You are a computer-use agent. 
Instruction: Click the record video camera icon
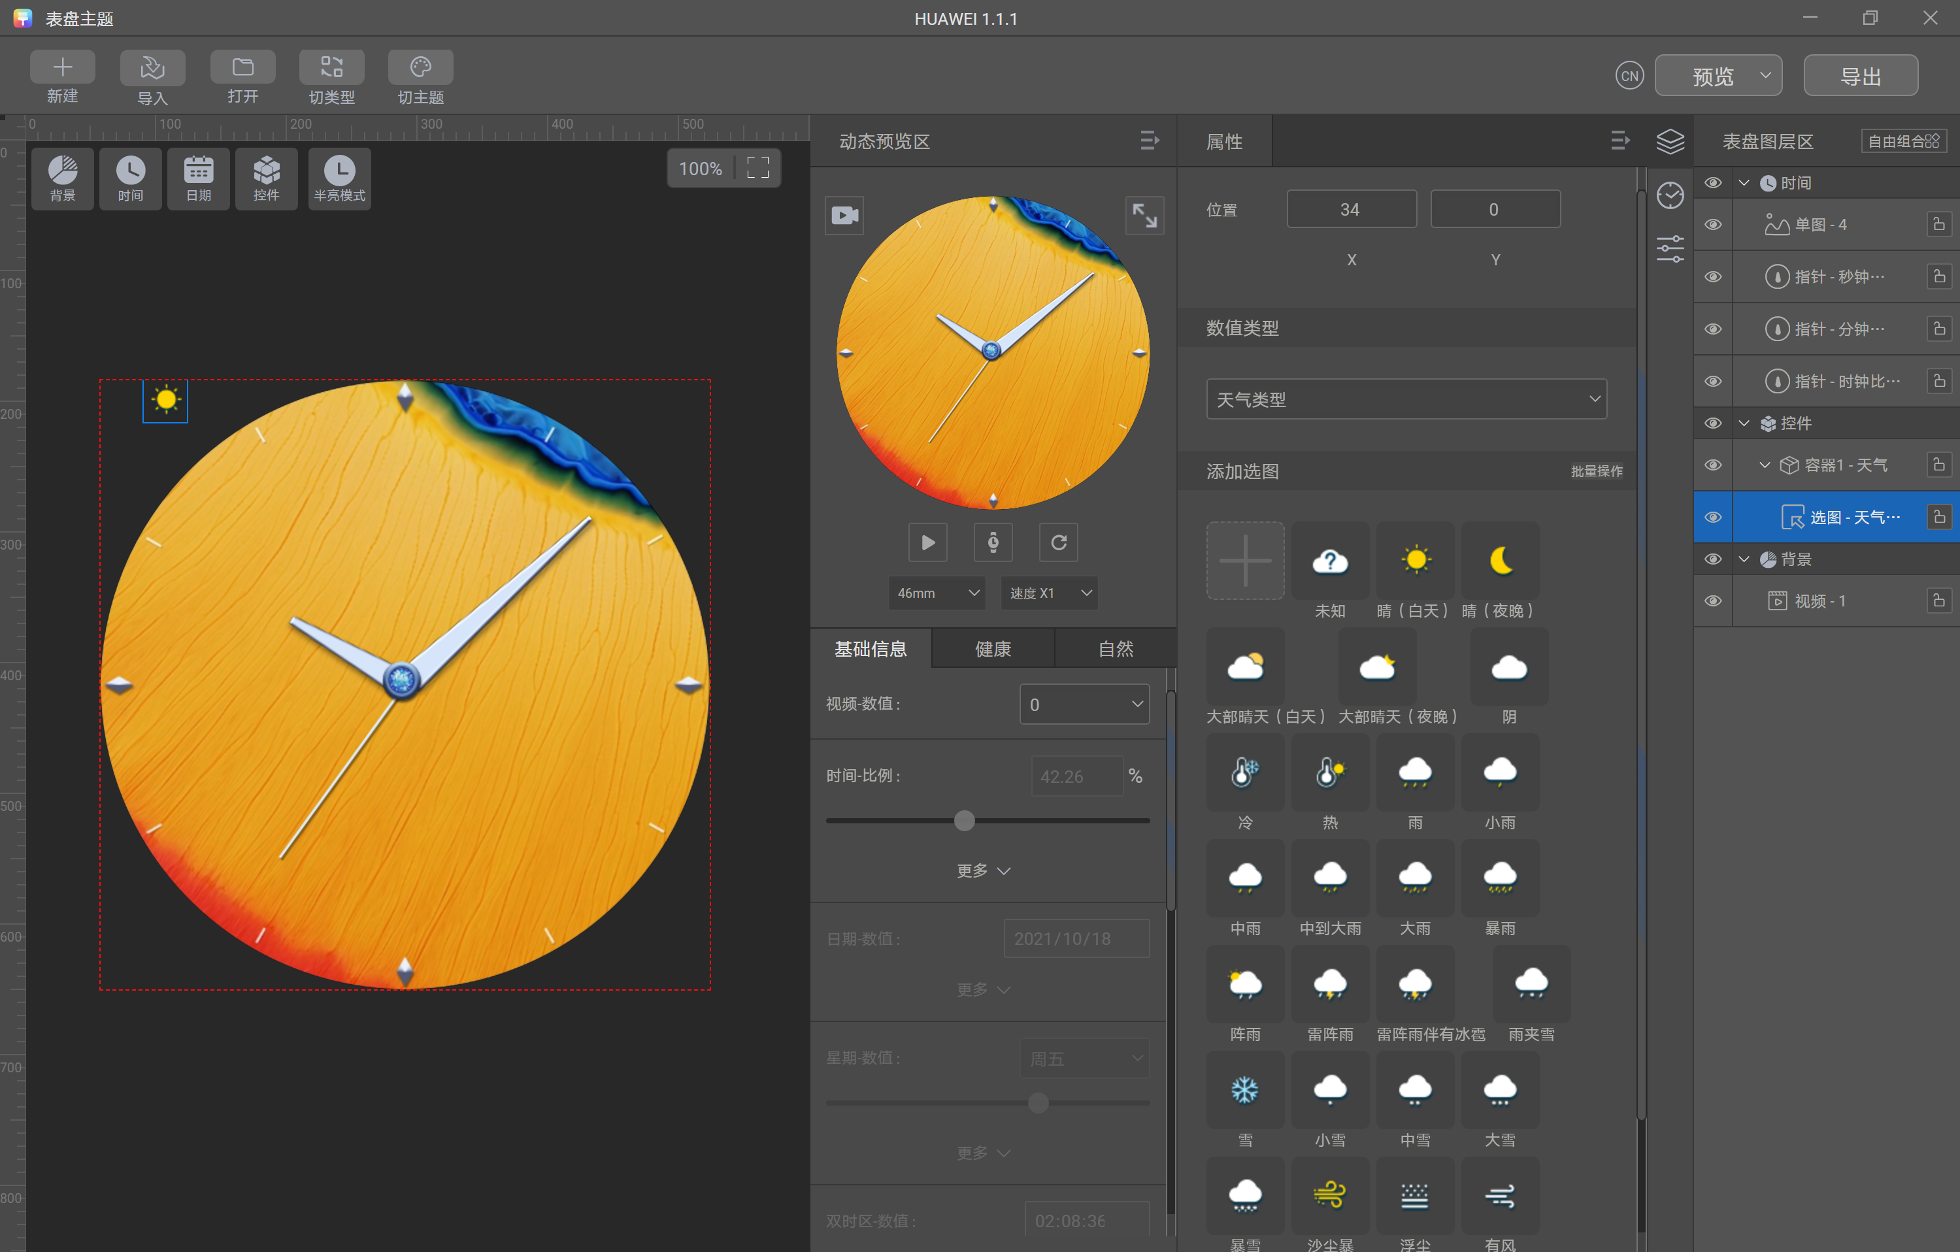844,216
